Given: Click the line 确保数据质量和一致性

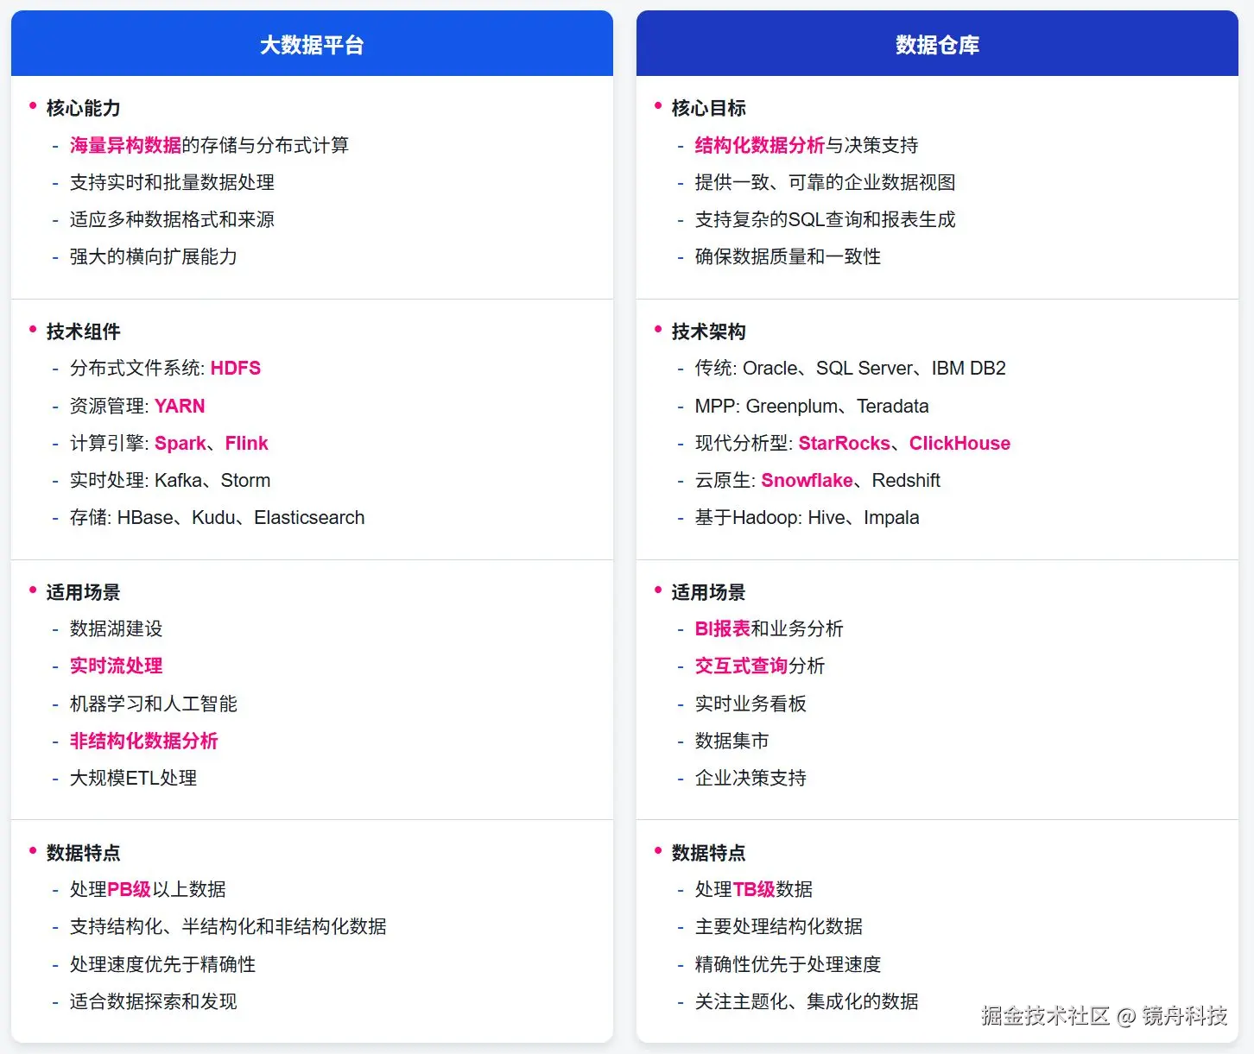Looking at the screenshot, I should coord(788,256).
